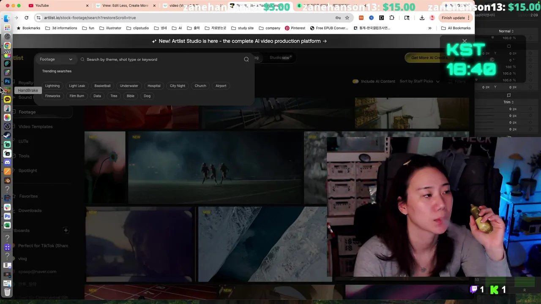This screenshot has width=541, height=304.
Task: Open the Photos app in the Dock
Action: [7, 117]
